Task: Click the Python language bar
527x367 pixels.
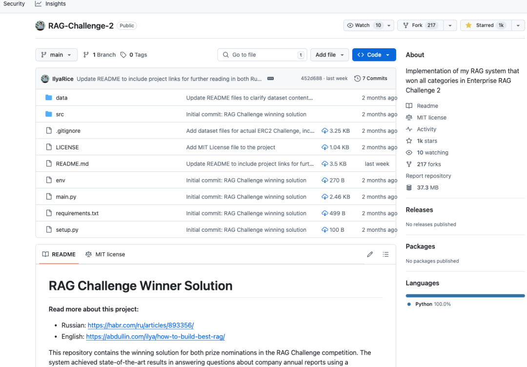Action: click(465, 296)
